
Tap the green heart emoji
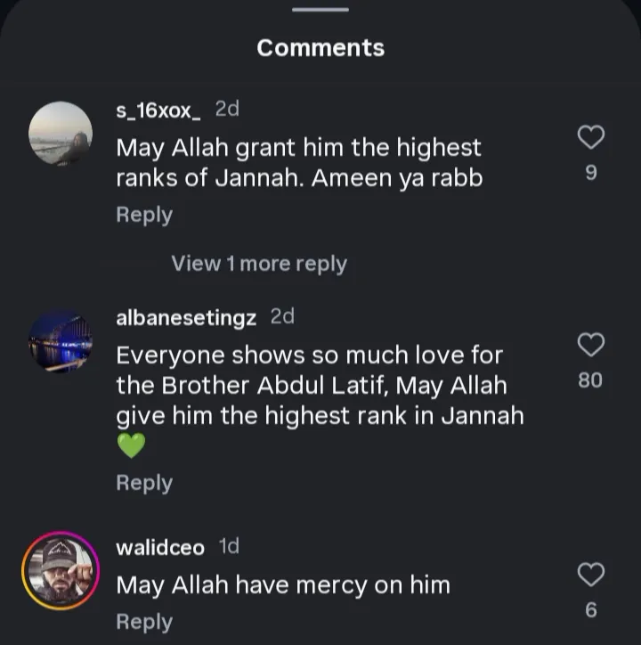tap(131, 445)
